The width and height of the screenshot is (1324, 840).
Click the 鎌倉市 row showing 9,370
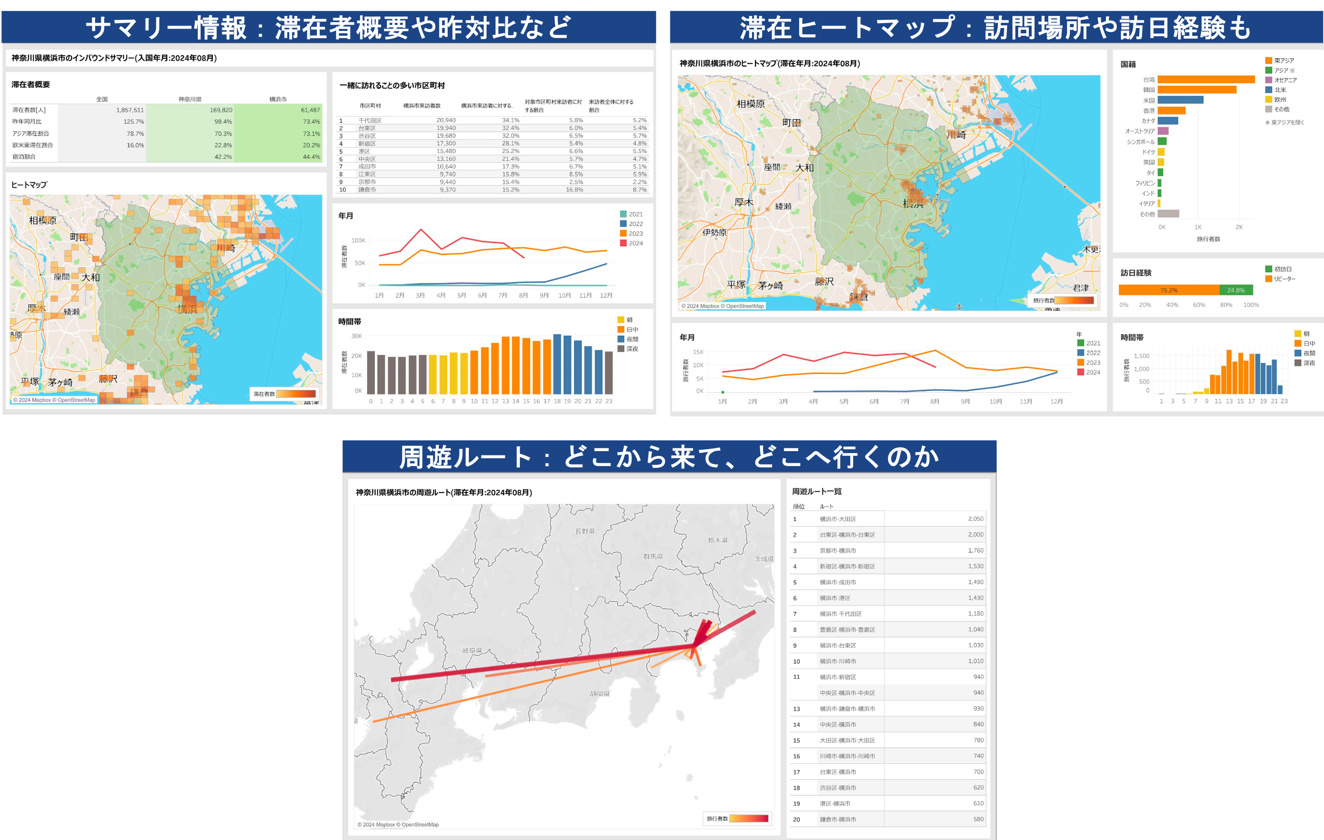coord(492,189)
